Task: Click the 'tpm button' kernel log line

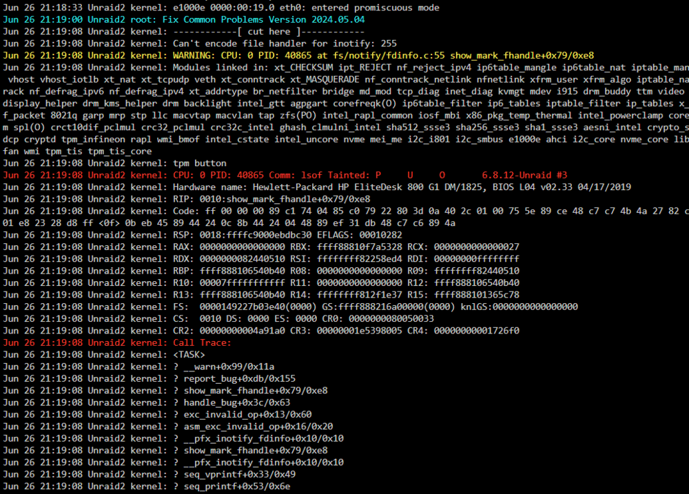Action: coord(114,163)
